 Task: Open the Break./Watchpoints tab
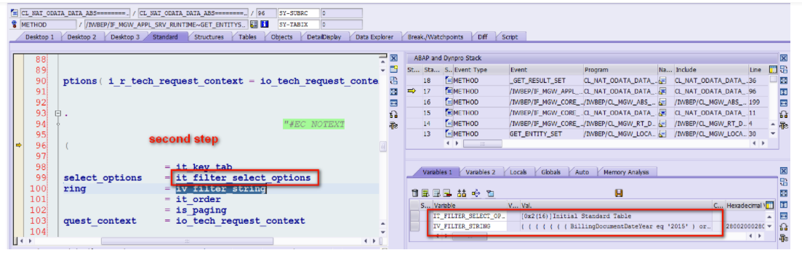click(x=436, y=37)
